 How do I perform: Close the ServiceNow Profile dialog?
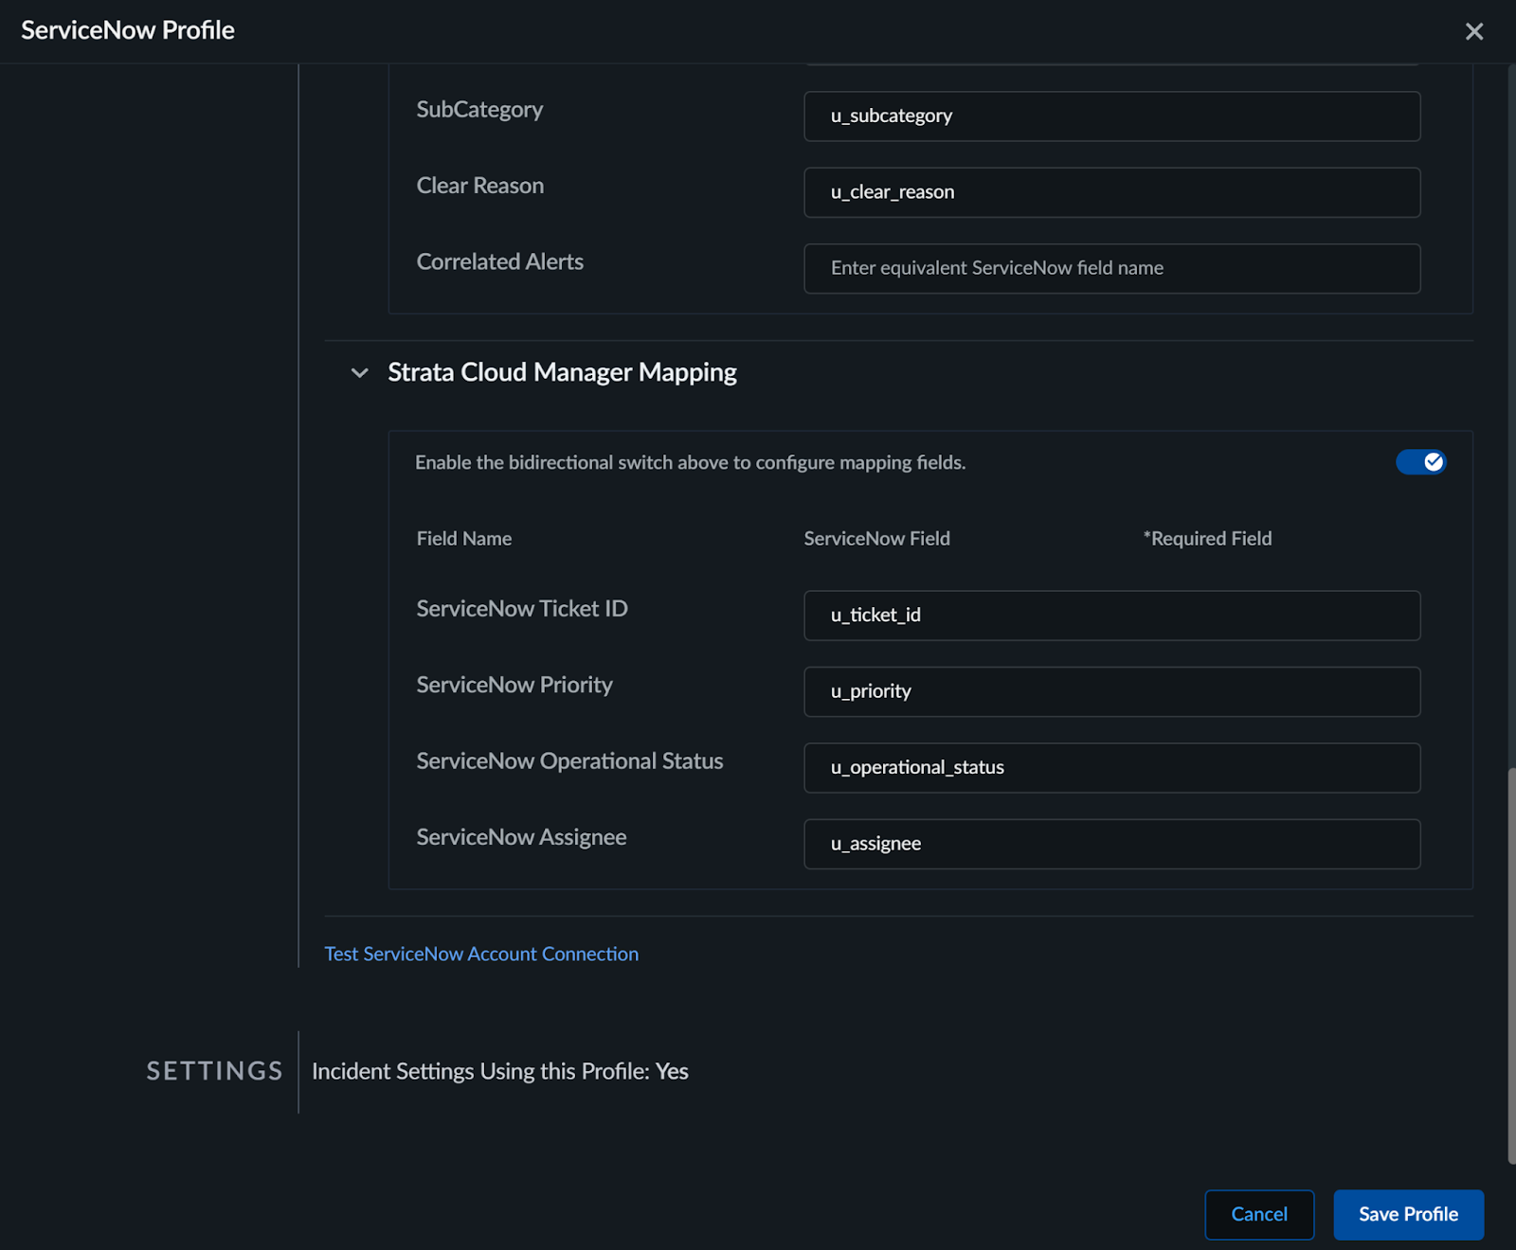click(1473, 31)
